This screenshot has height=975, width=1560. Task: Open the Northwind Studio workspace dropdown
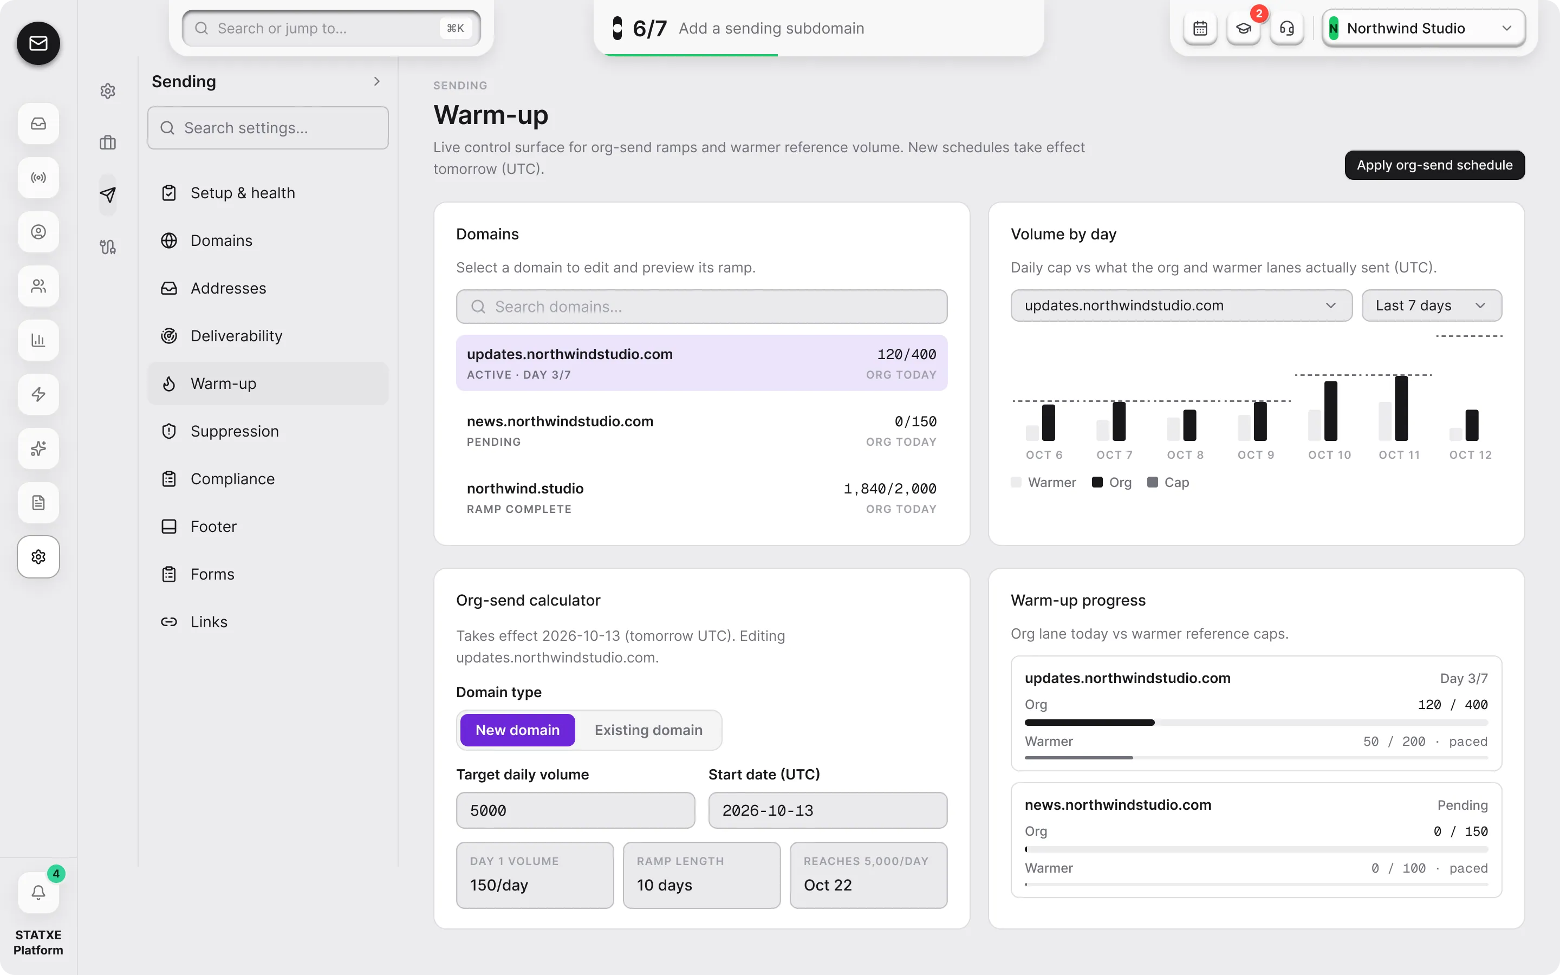pos(1423,28)
